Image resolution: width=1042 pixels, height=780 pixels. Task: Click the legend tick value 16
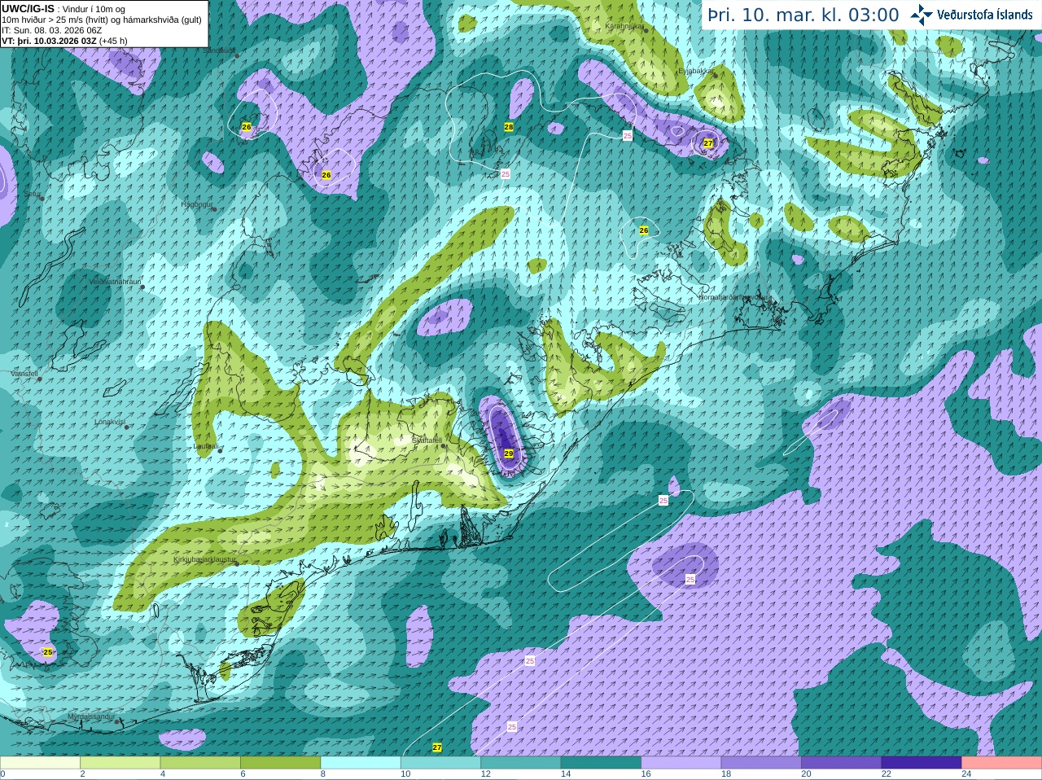point(646,774)
